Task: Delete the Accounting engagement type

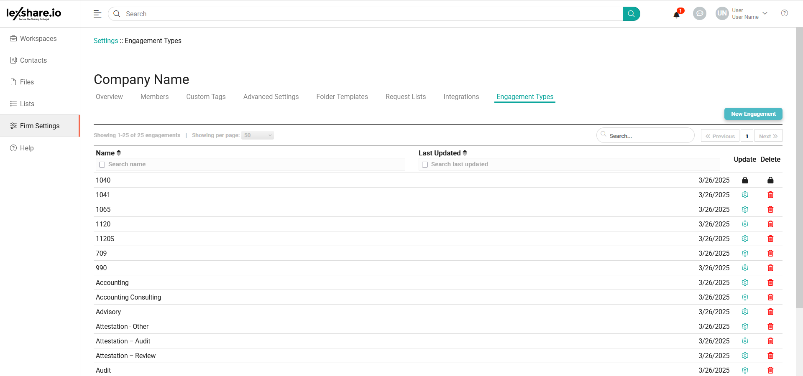Action: pyautogui.click(x=770, y=282)
